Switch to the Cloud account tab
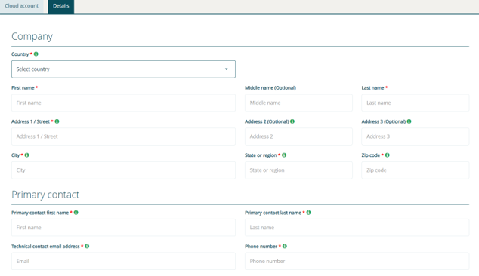Image resolution: width=479 pixels, height=276 pixels. (x=22, y=6)
